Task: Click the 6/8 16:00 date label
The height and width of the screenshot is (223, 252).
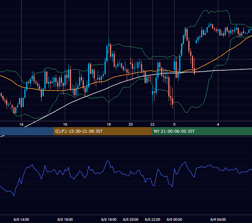Action: 65,219
